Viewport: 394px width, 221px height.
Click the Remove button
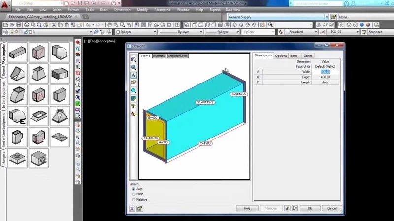click(x=271, y=208)
